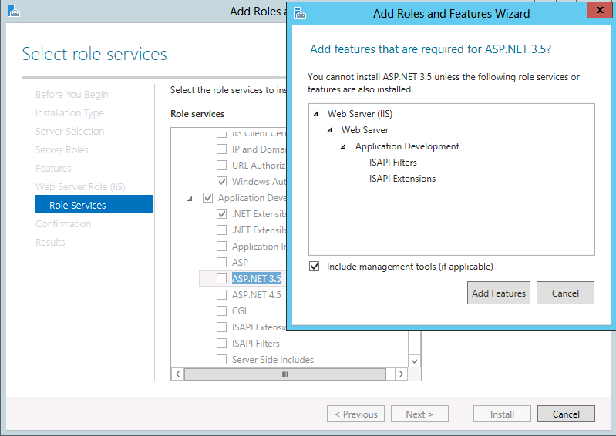Uncheck the checked .NET Extensibility checkbox

[x=221, y=214]
